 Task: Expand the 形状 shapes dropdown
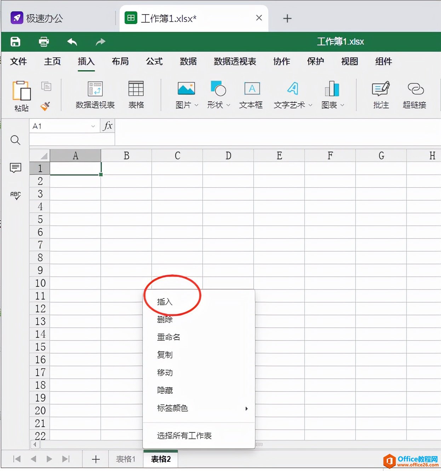pos(228,105)
